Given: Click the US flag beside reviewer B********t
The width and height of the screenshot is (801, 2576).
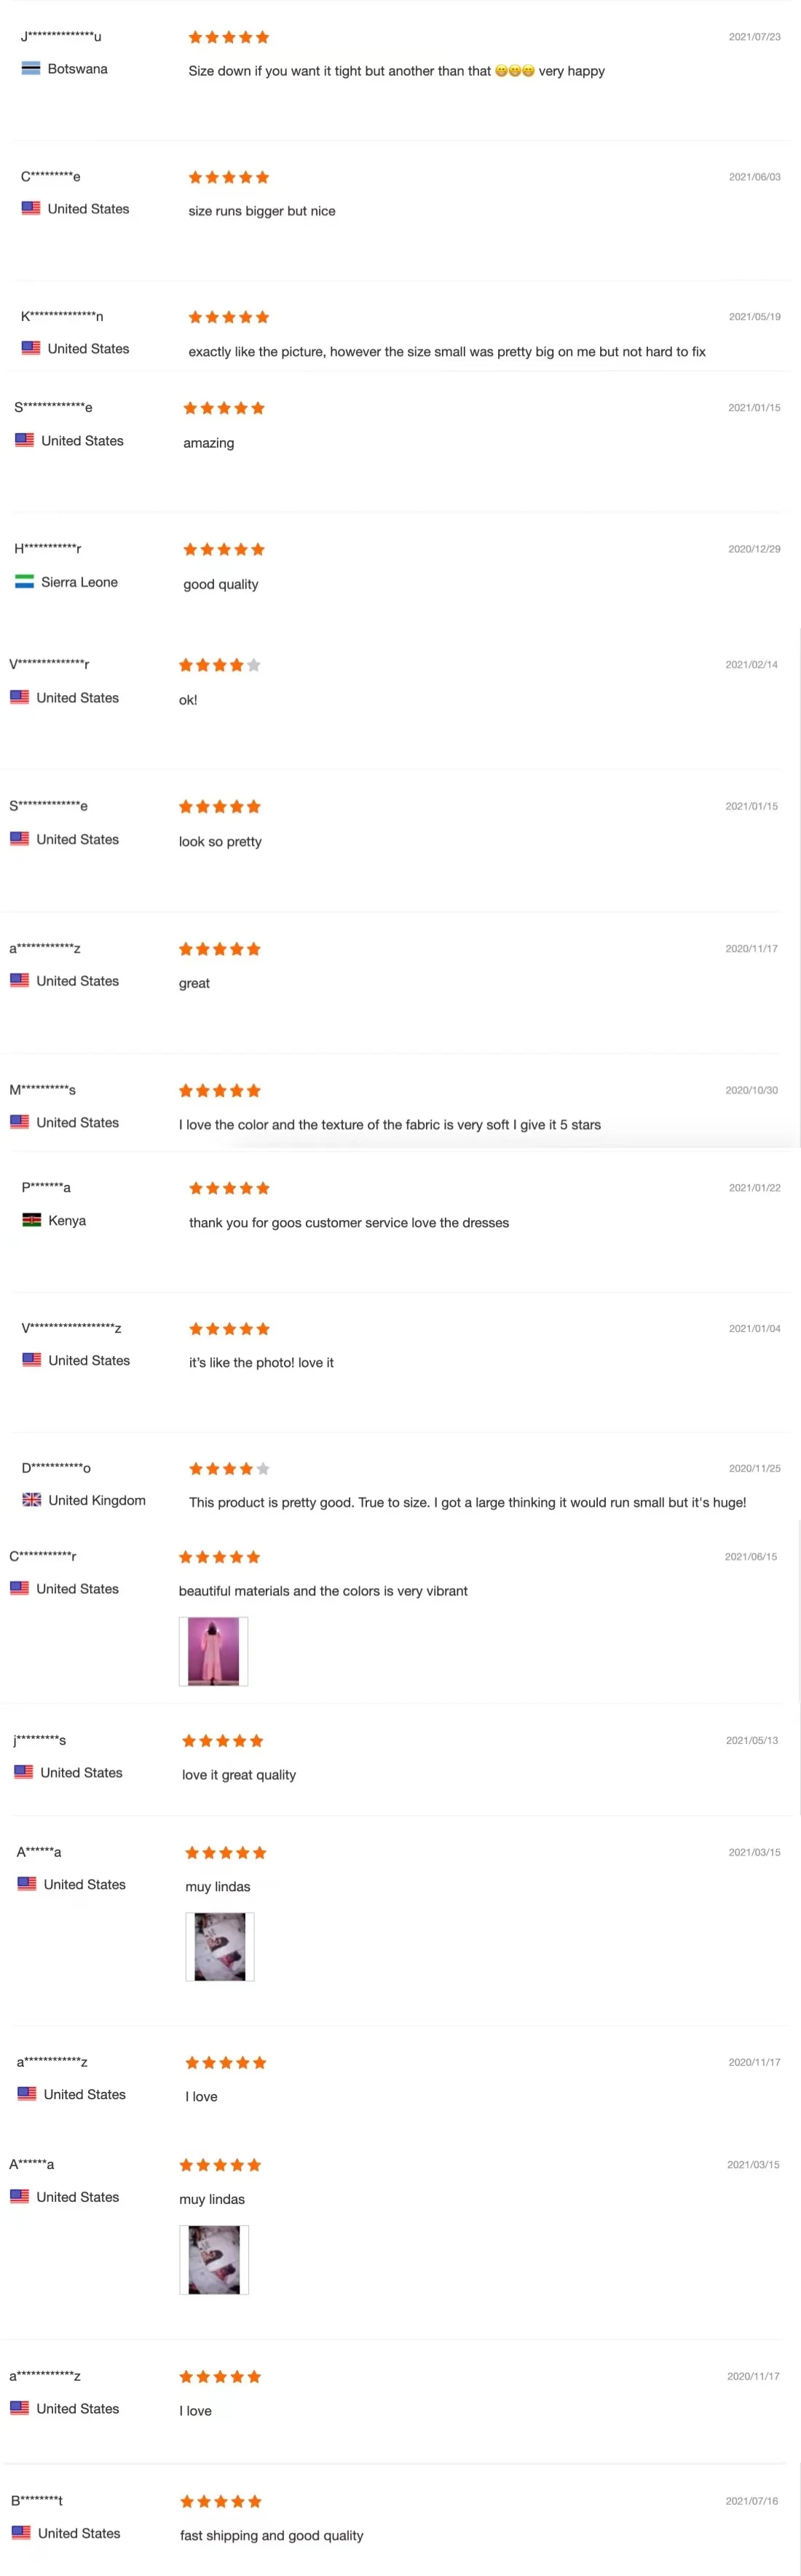Looking at the screenshot, I should (21, 2533).
